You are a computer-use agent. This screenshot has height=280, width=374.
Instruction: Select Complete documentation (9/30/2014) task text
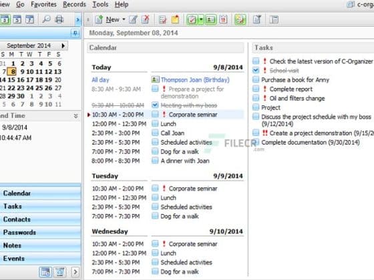tap(311, 143)
